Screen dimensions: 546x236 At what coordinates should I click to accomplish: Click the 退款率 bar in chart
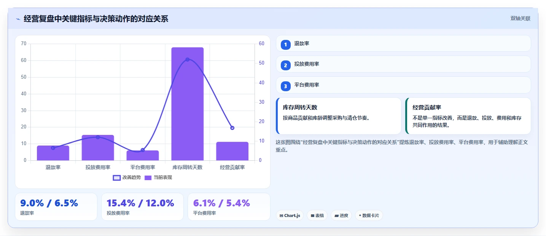(53, 153)
